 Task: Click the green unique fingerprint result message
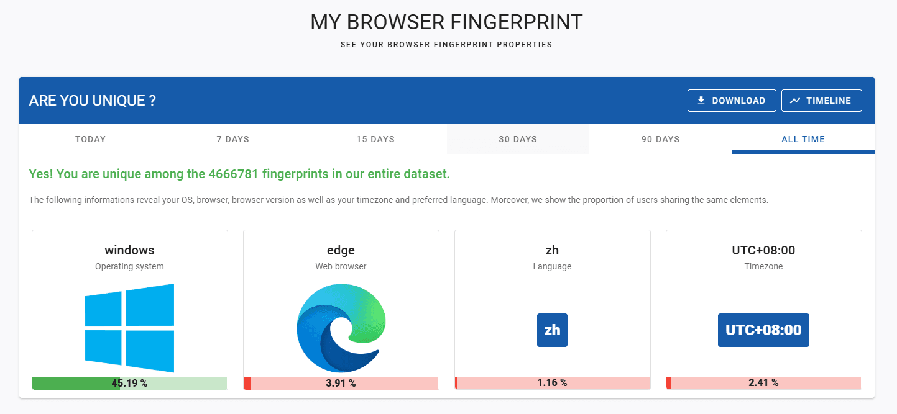pos(239,174)
